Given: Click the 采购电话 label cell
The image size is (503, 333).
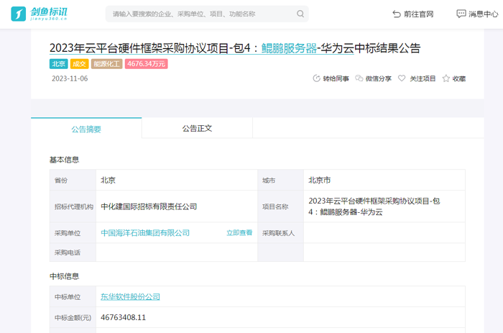Looking at the screenshot, I should pos(73,252).
